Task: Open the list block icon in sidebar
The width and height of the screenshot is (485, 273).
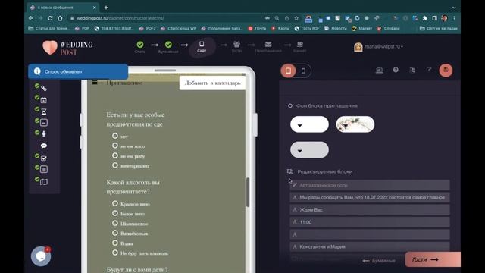Action: tap(44, 169)
